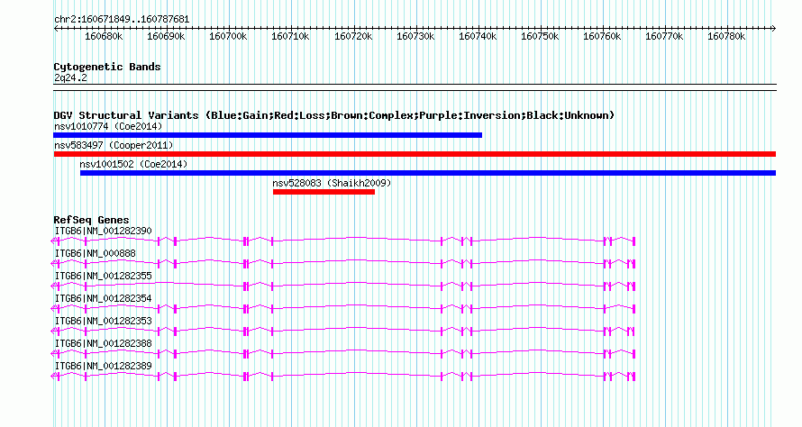Click the Cytogenetic Bands track title

tap(107, 67)
